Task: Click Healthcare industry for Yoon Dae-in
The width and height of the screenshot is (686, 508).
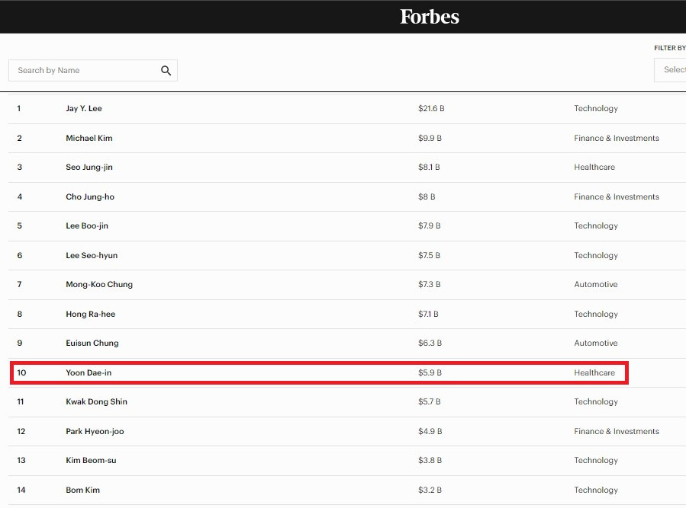Action: tap(594, 373)
